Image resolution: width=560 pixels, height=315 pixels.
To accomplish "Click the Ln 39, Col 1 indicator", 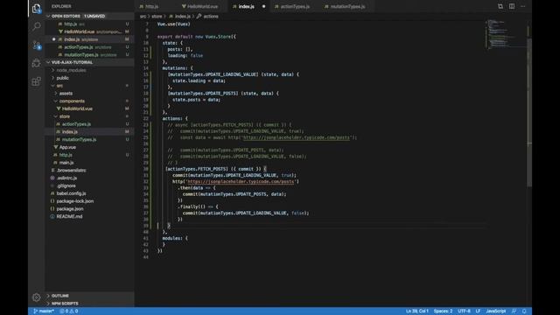I will click(x=416, y=311).
